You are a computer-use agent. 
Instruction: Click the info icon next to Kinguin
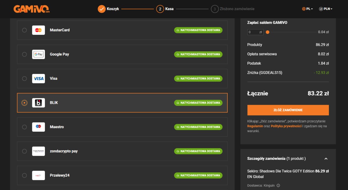pyautogui.click(x=278, y=186)
